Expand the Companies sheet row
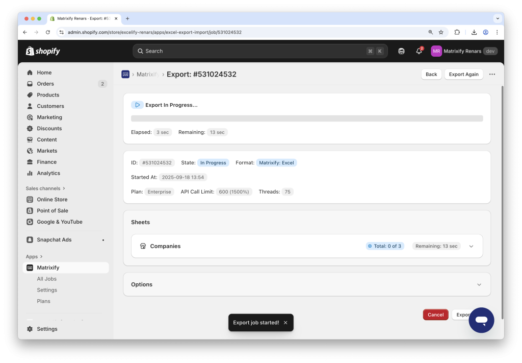Screen dimensions: 522x363 tap(471, 246)
